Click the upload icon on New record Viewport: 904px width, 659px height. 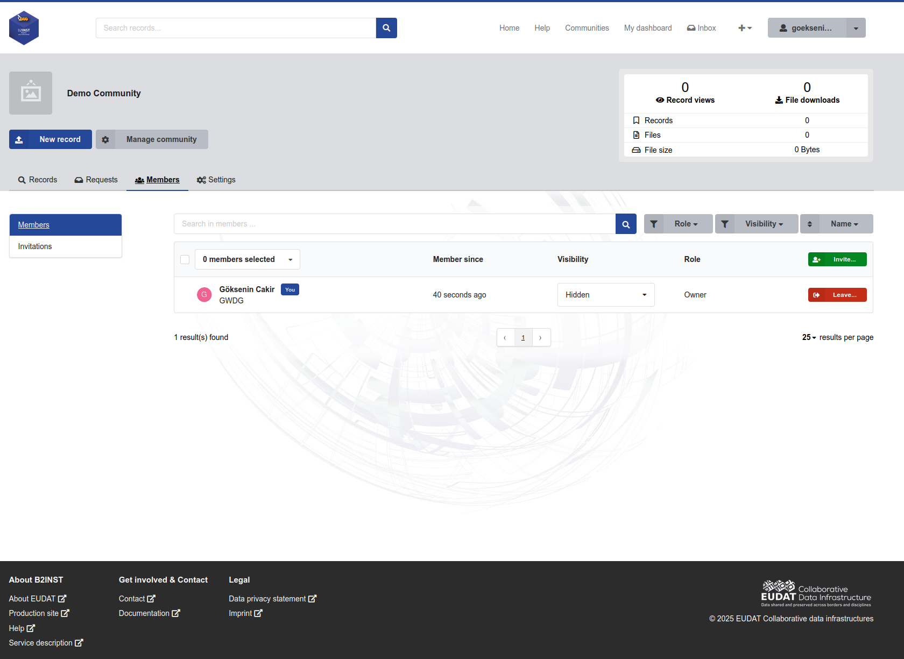[x=19, y=139]
